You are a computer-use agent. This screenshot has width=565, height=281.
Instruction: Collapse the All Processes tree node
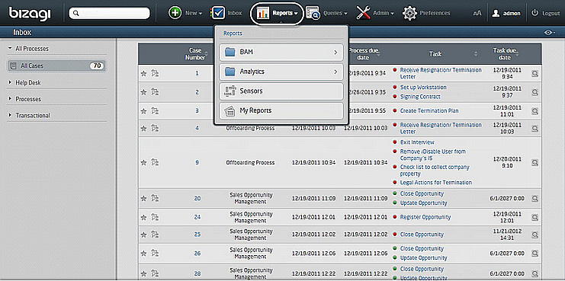[x=10, y=48]
